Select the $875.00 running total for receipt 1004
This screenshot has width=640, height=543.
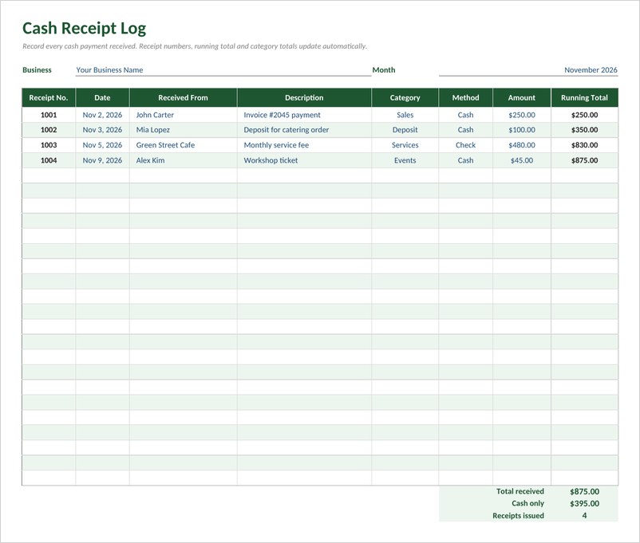coord(584,160)
